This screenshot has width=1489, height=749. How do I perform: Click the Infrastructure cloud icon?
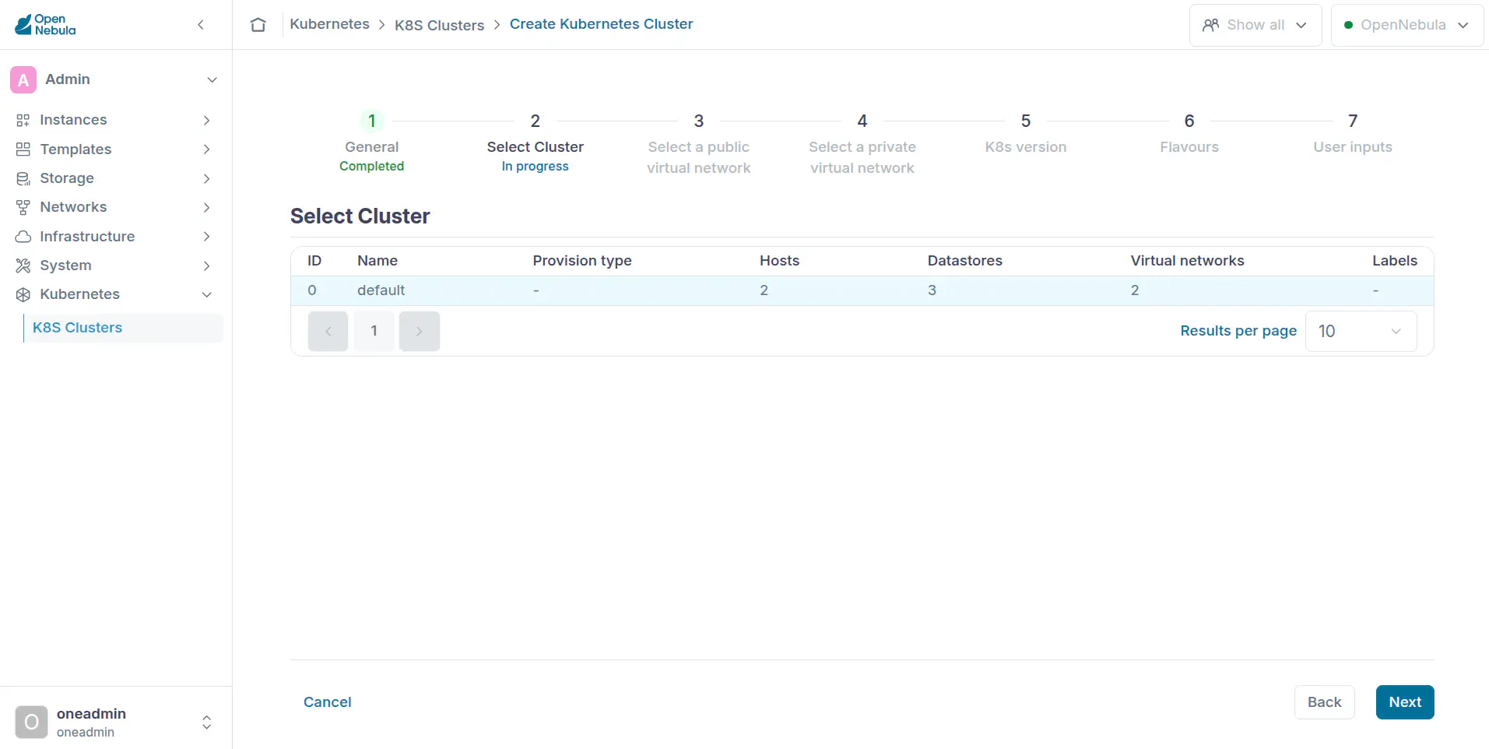coord(23,236)
